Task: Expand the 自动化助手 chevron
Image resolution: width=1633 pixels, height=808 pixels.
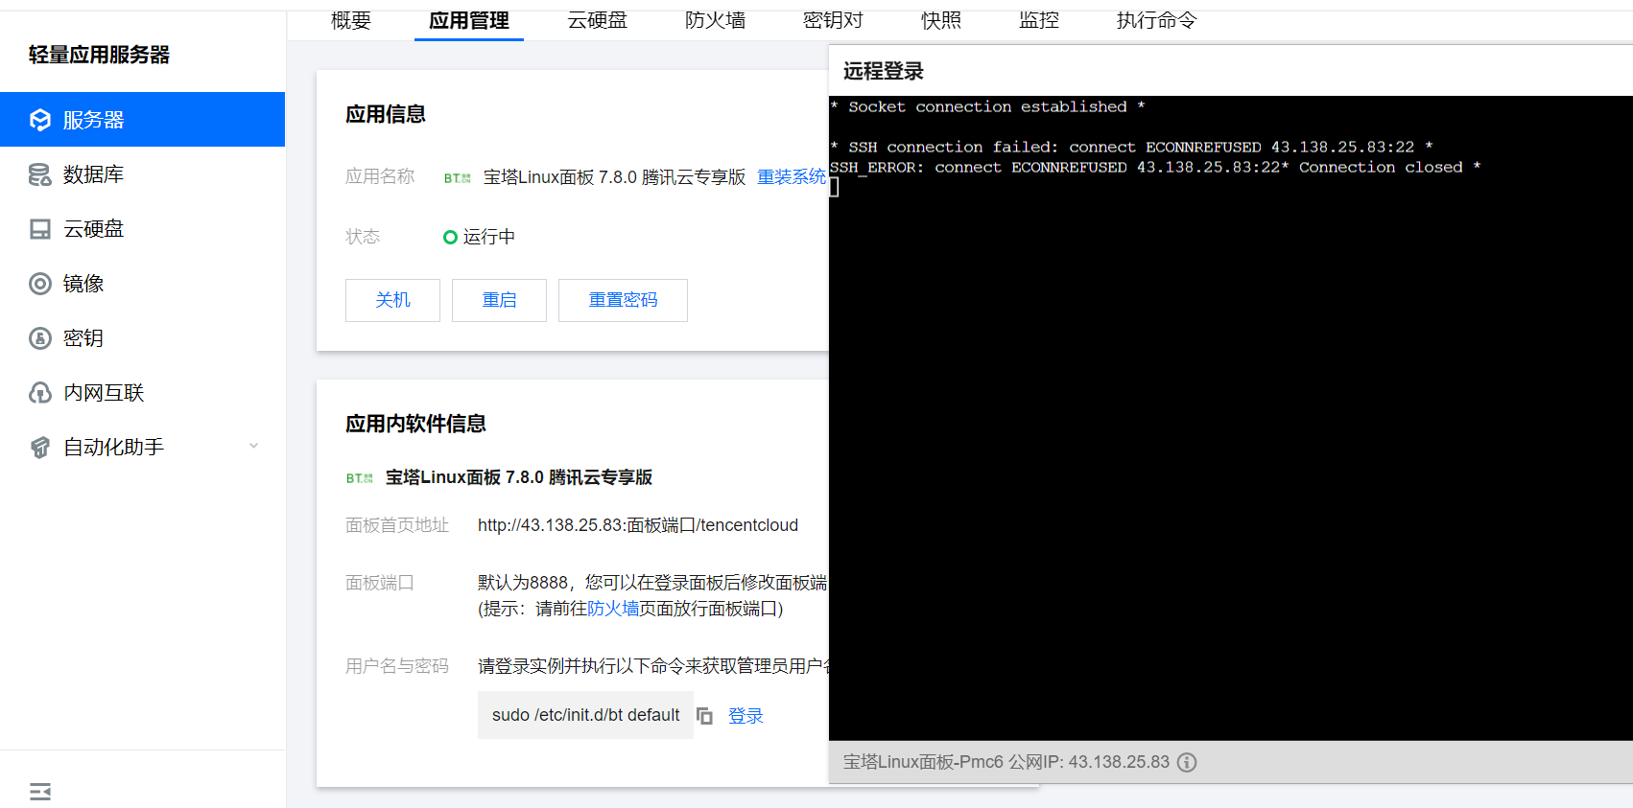Action: point(253,447)
